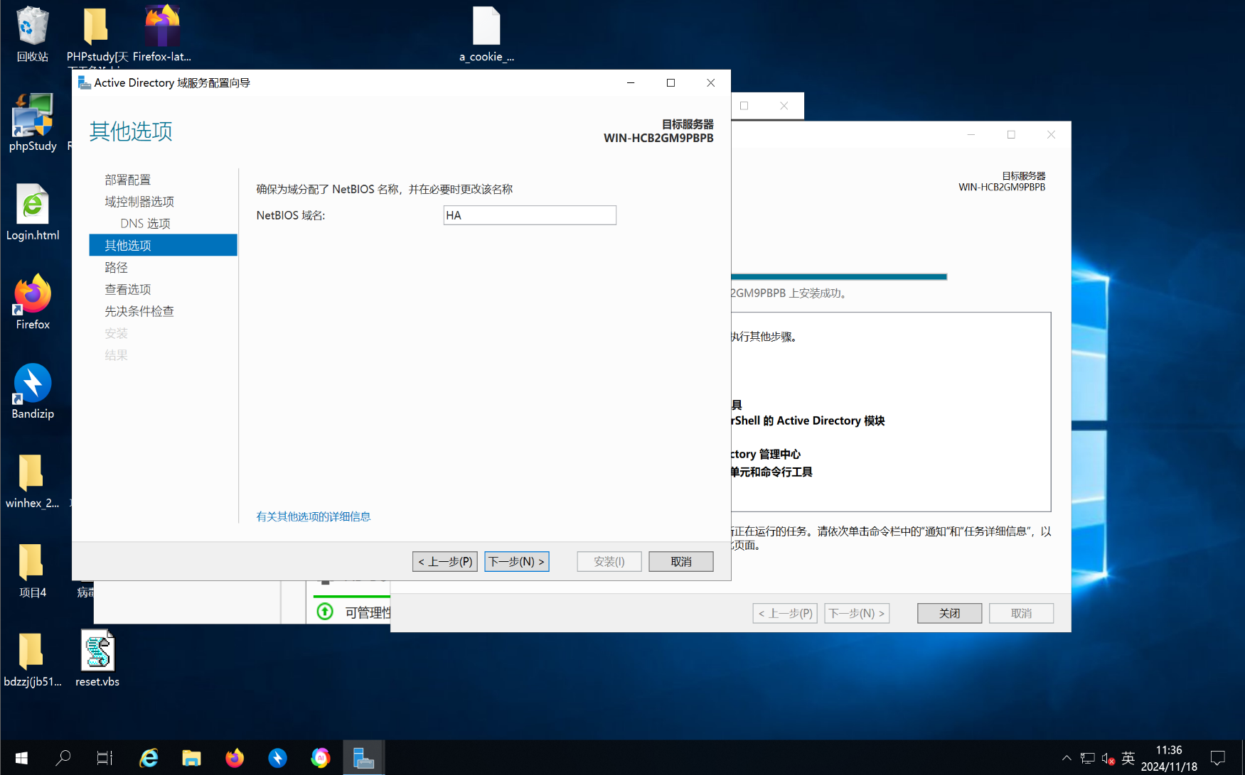Click the Server Manager taskbar icon
This screenshot has width=1245, height=775.
(363, 758)
